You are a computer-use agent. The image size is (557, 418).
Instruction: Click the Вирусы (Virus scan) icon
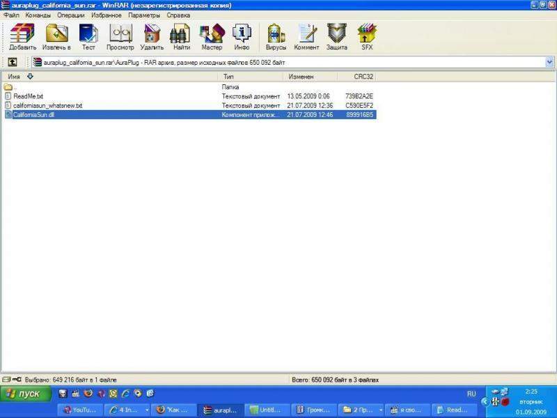pos(276,37)
